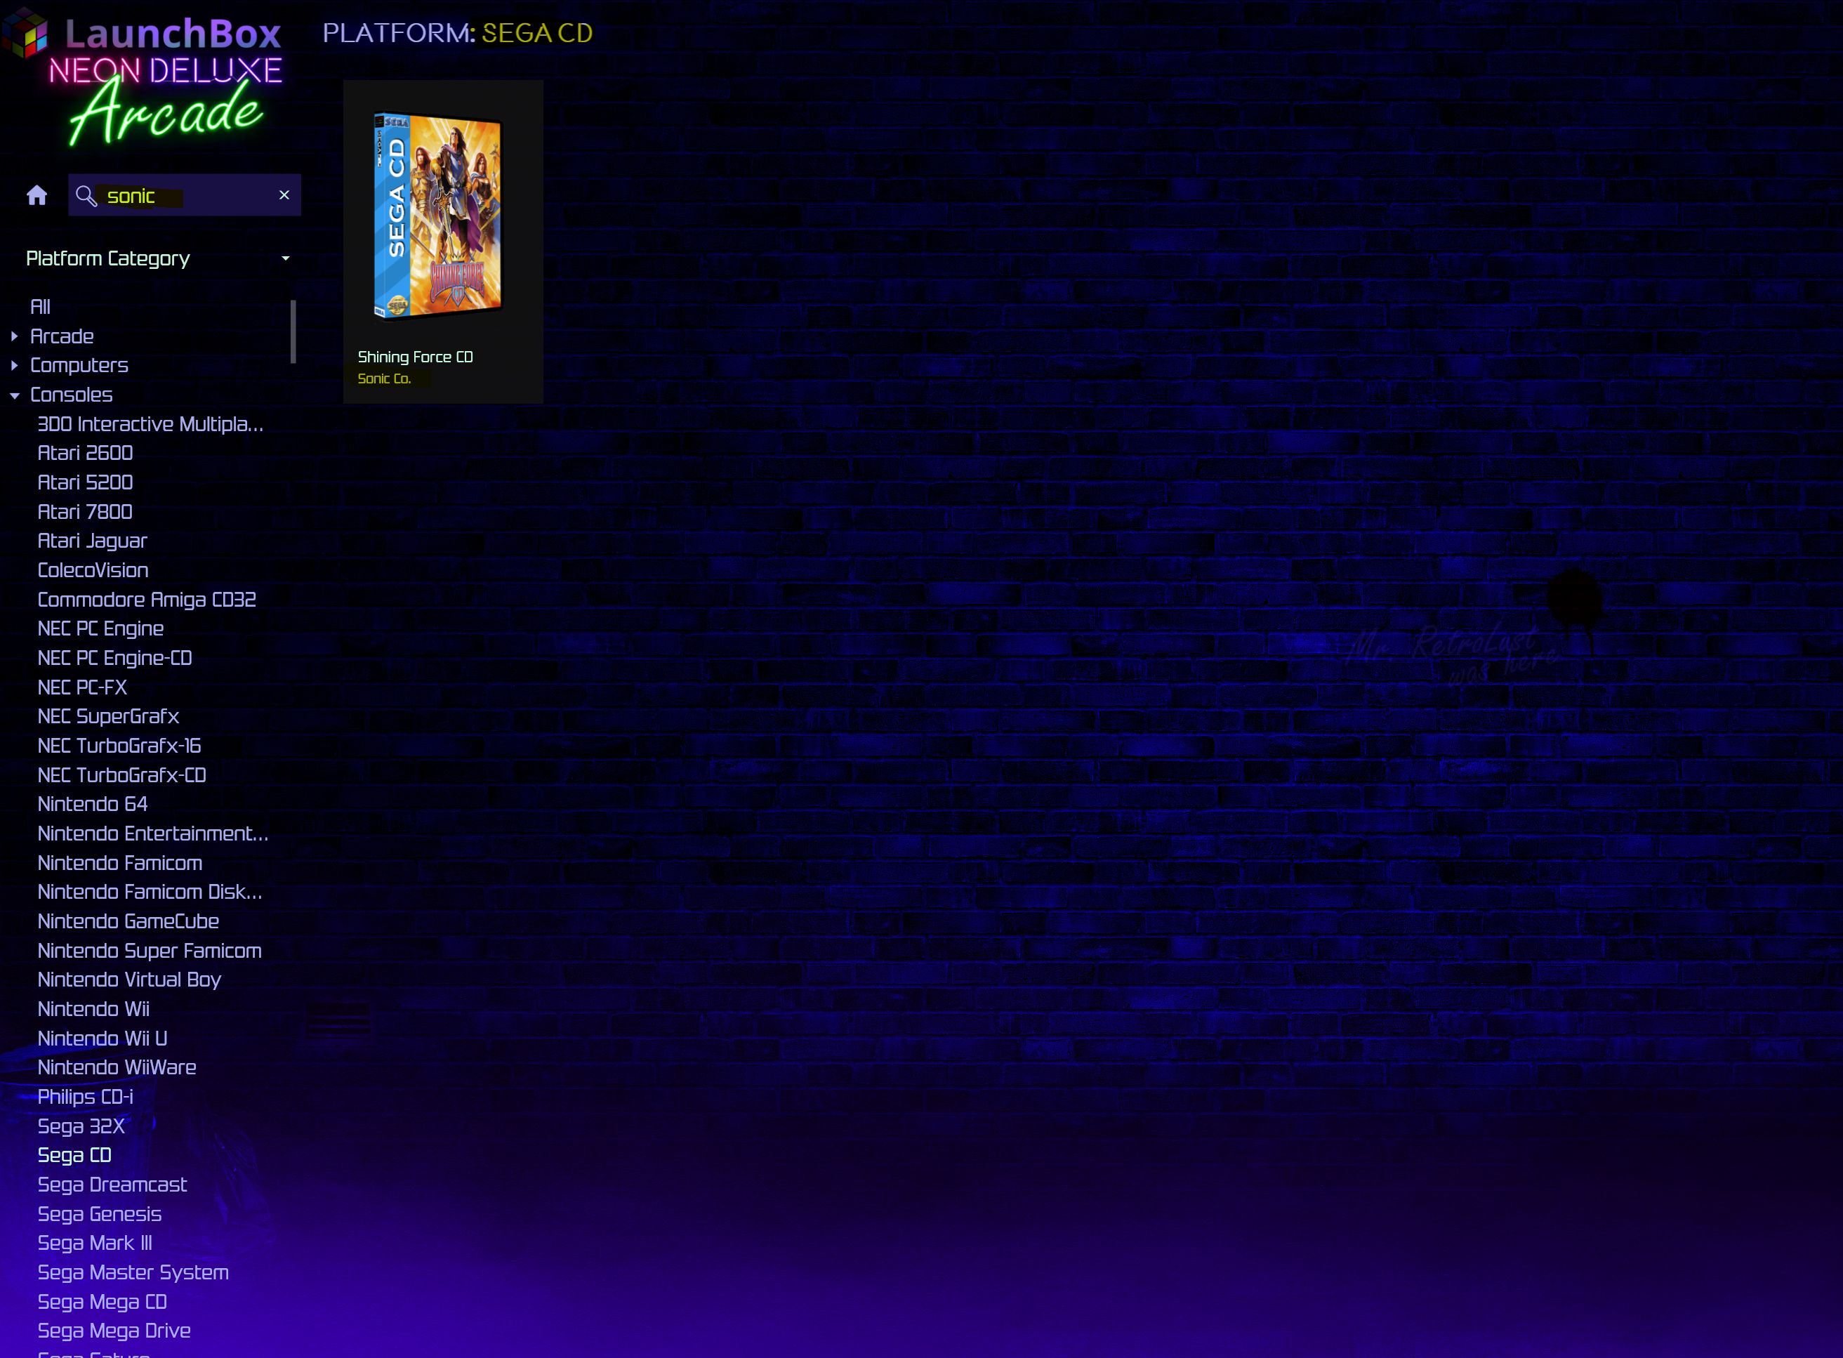The image size is (1843, 1358).
Task: Select Nintendo Entertainment System platform
Action: pyautogui.click(x=153, y=834)
